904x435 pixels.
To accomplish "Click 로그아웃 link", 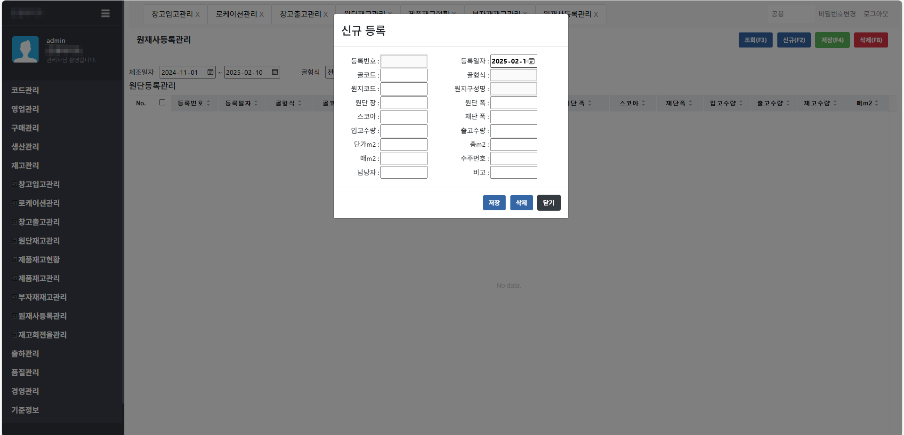I will (876, 14).
